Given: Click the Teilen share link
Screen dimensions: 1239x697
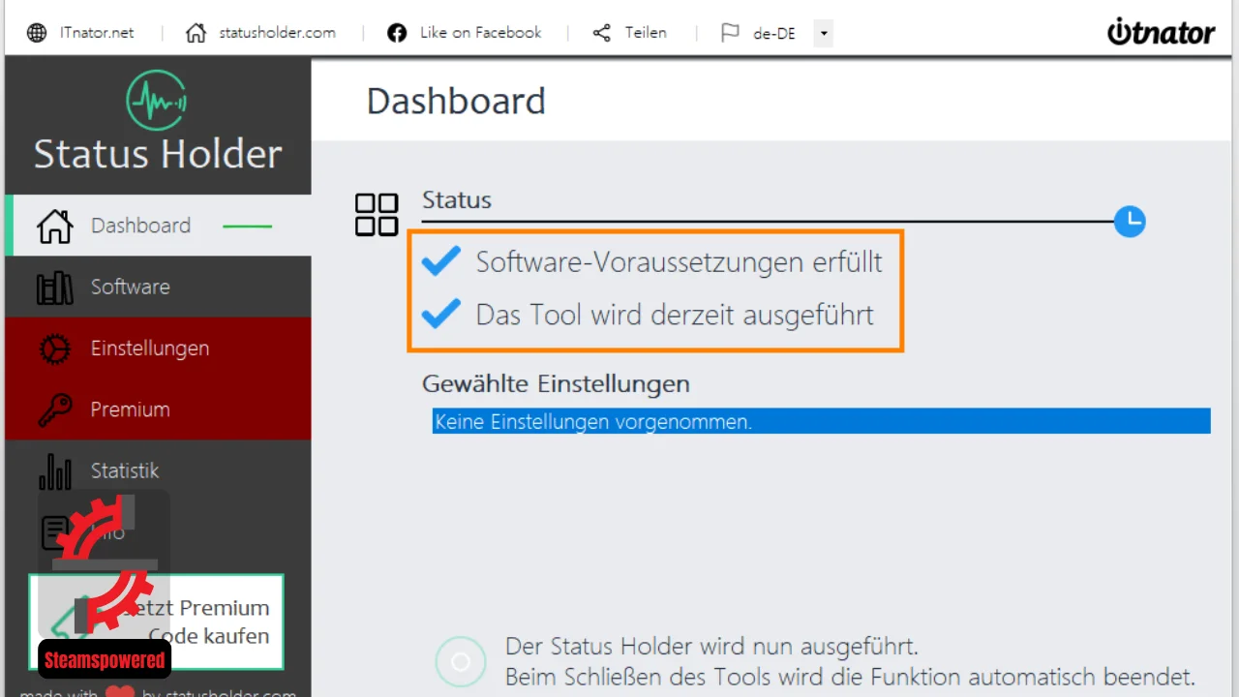Looking at the screenshot, I should click(646, 33).
